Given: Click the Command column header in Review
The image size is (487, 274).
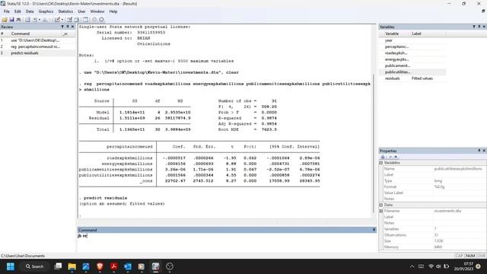Looking at the screenshot, I should (21, 33).
